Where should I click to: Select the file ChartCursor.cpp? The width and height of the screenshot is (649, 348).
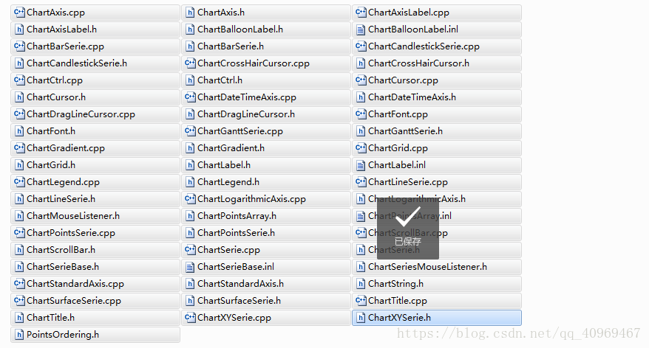437,80
